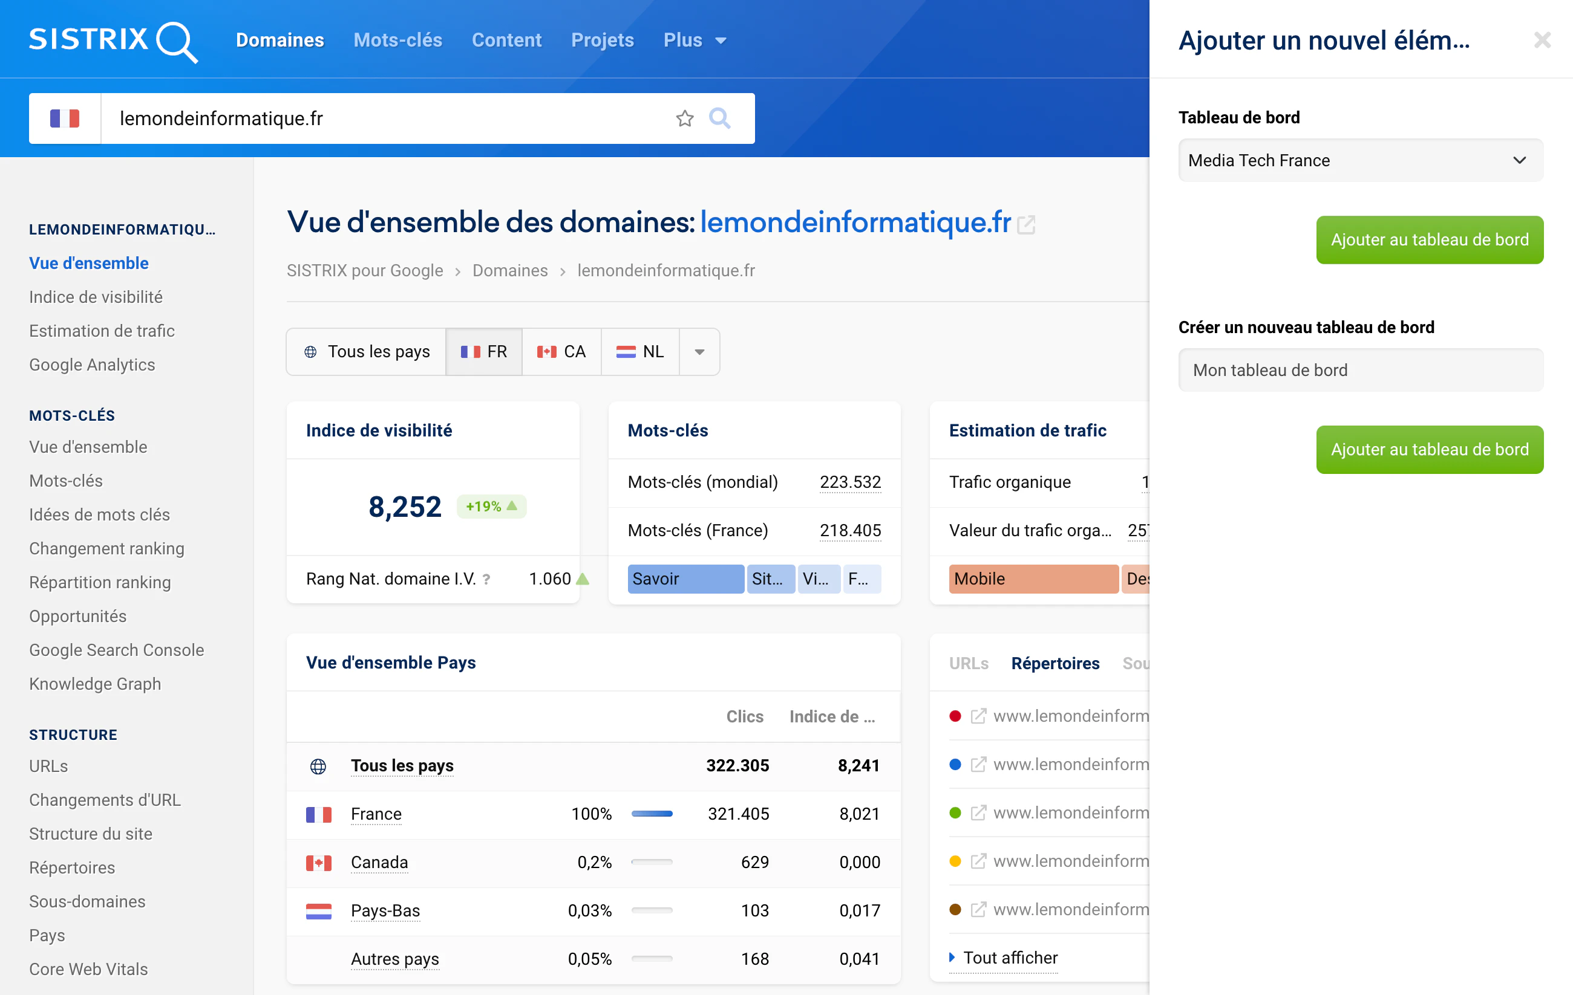
Task: Click red color dot in directories list
Action: click(x=955, y=716)
